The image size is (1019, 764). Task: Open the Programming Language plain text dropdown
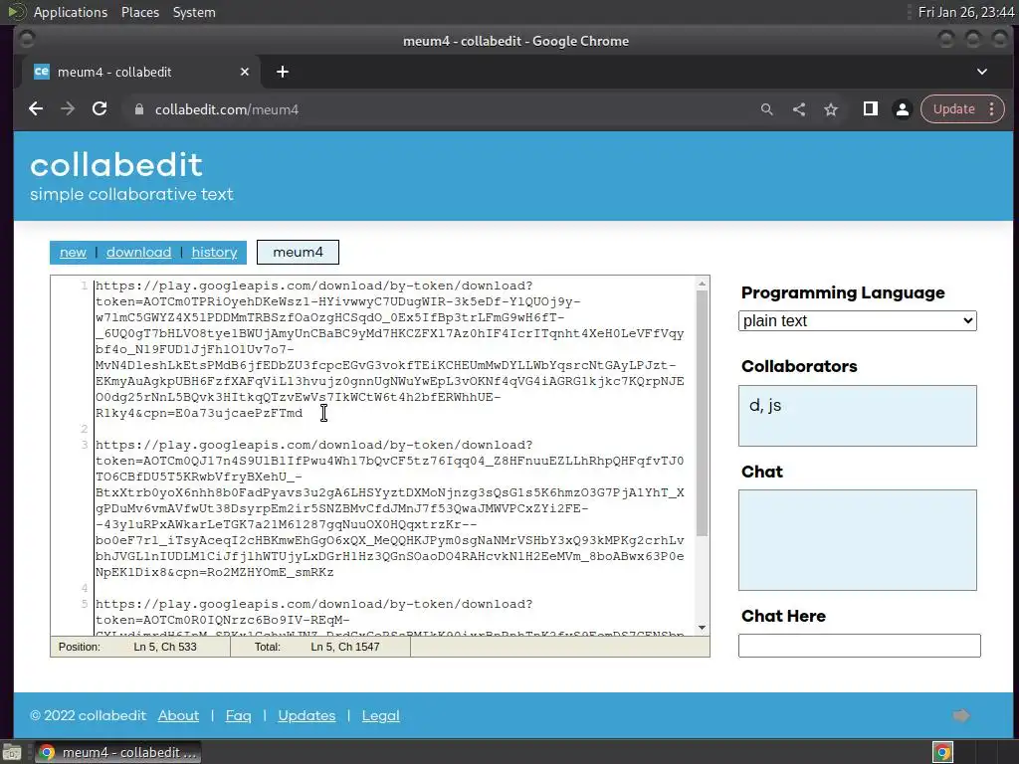[x=857, y=321]
